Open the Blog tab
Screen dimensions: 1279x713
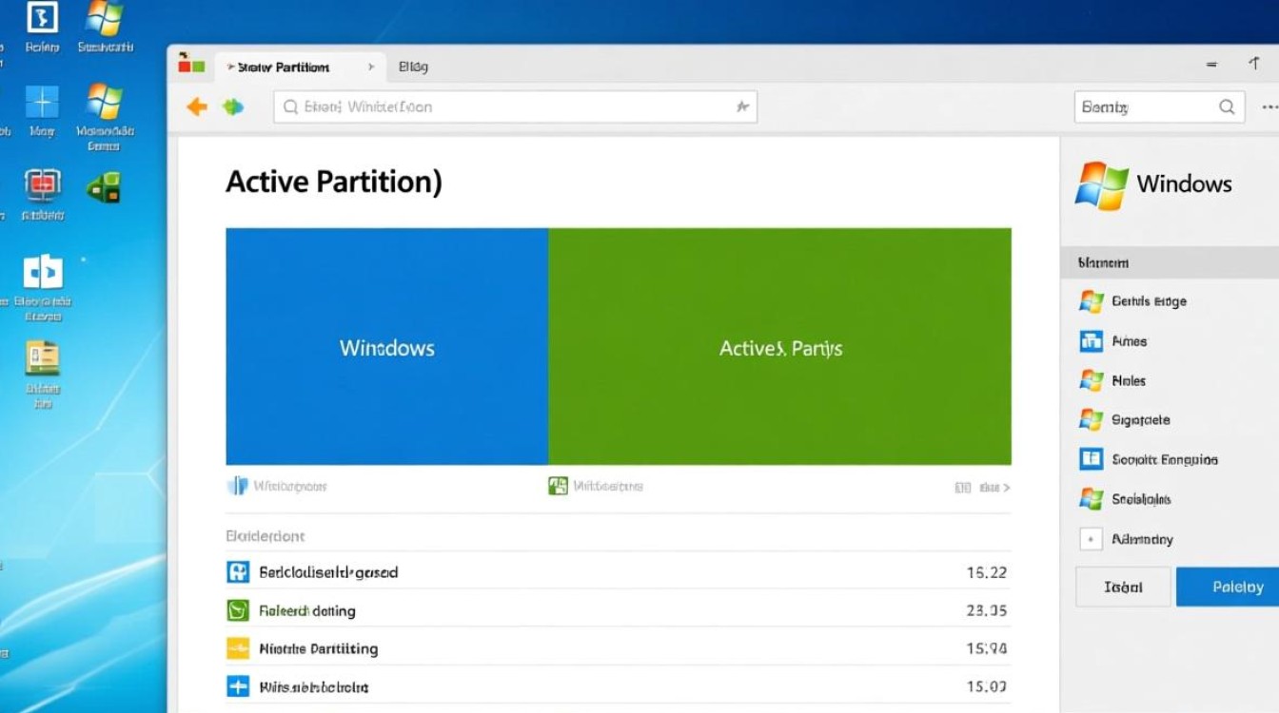click(413, 66)
